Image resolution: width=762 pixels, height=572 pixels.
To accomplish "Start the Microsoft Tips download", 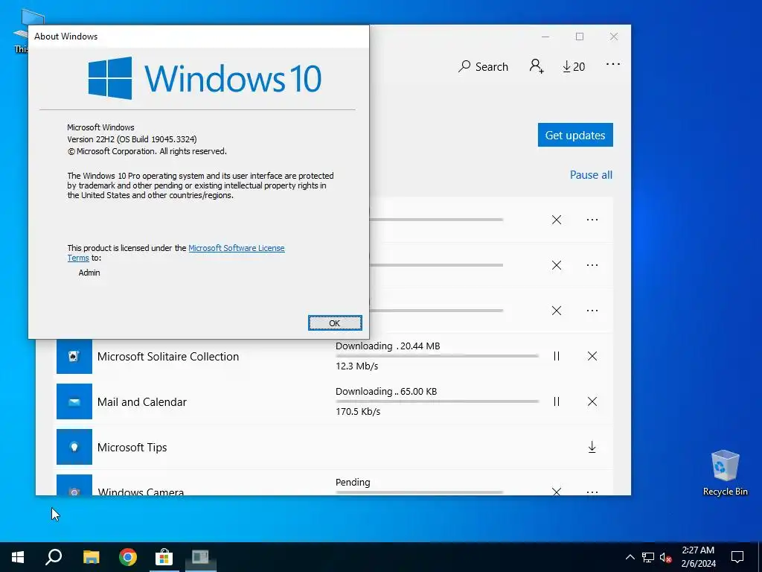I will (x=592, y=447).
